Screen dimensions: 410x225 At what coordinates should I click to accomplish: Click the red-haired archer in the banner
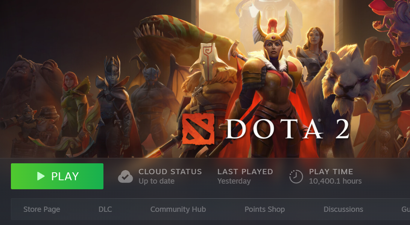[x=73, y=107]
